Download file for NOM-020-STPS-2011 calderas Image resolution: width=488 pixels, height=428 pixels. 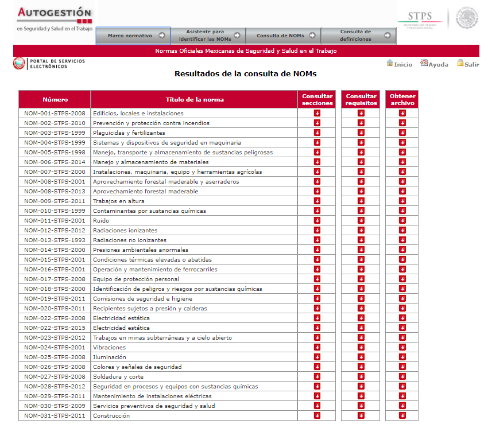pyautogui.click(x=402, y=308)
